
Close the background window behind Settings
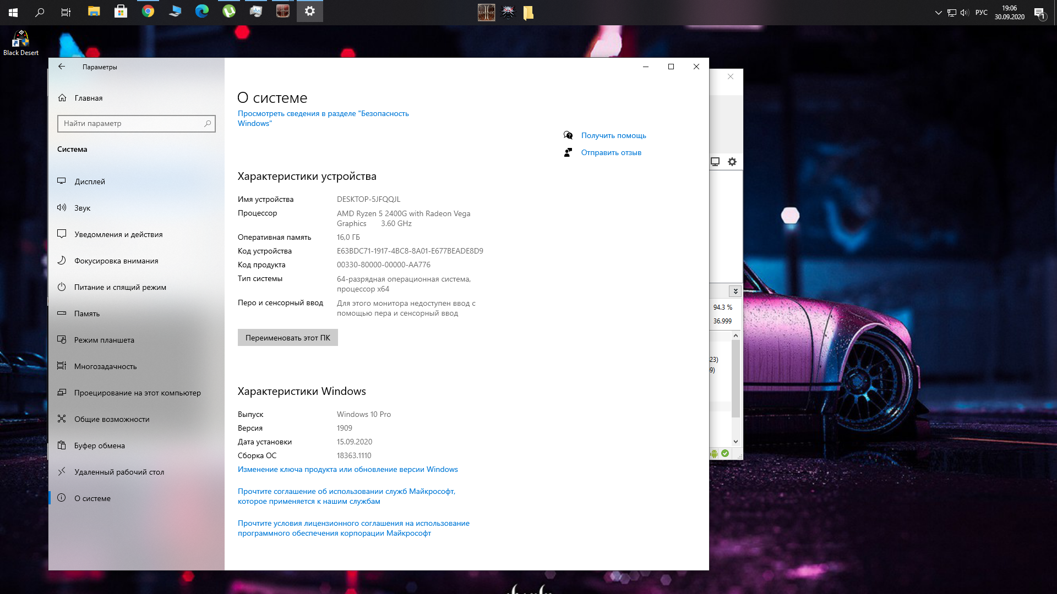(731, 76)
